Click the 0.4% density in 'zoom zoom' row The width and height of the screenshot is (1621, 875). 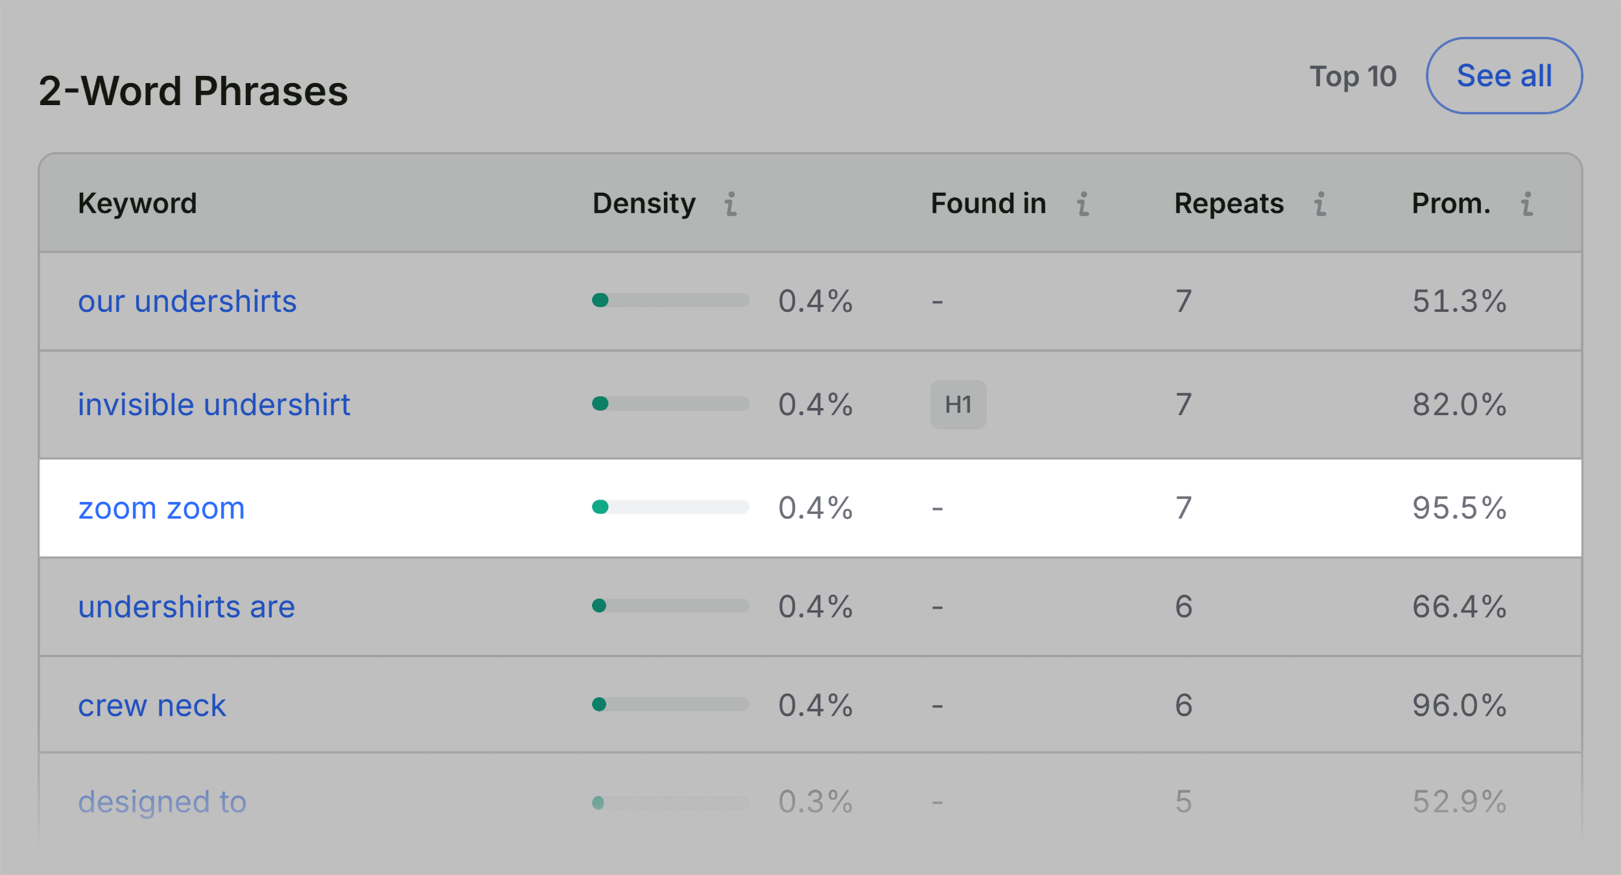816,508
